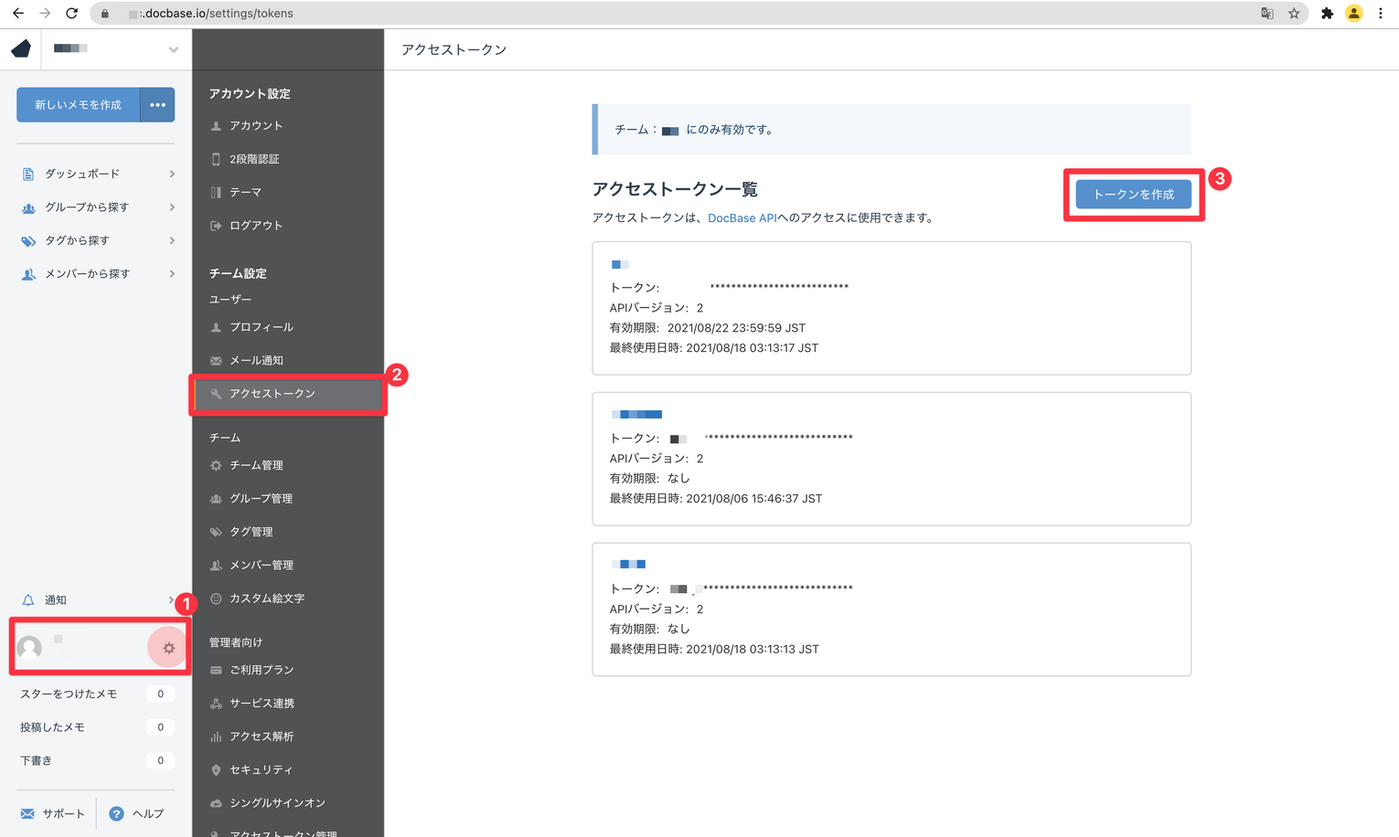The height and width of the screenshot is (837, 1399).
Task: Expand the タグから探す chevron
Action: pos(172,240)
